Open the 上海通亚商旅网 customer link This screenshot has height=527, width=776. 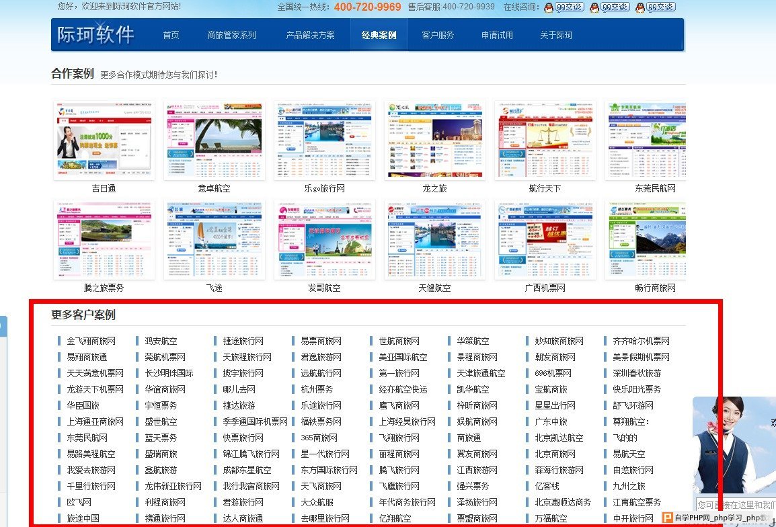(x=95, y=421)
